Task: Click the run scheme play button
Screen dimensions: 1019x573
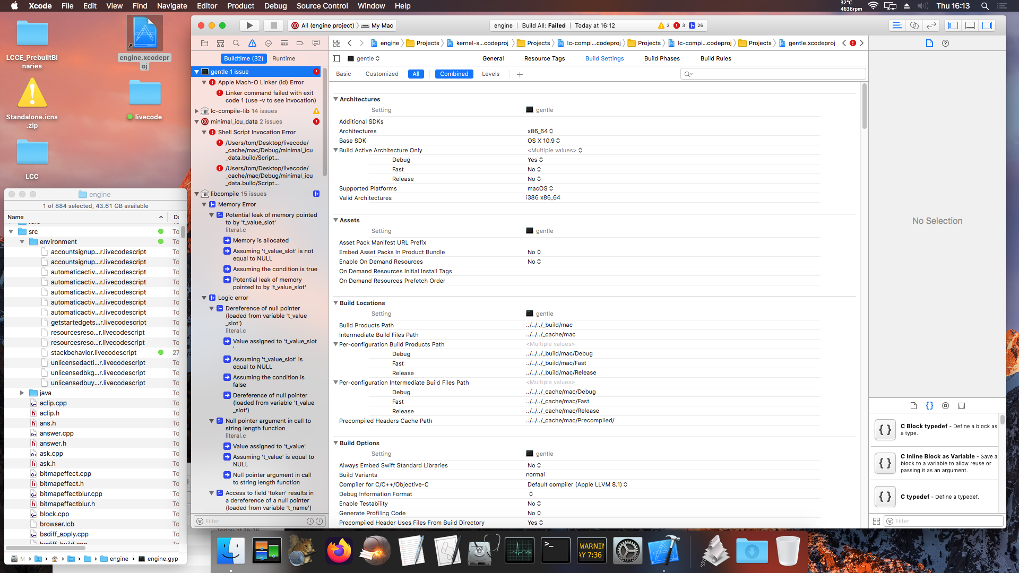Action: (250, 26)
